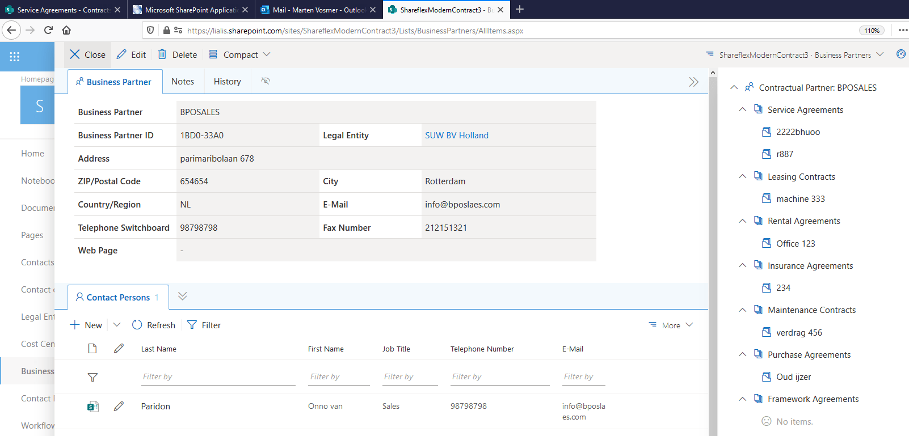Open insurance agreement 234
The width and height of the screenshot is (909, 436).
coord(783,287)
